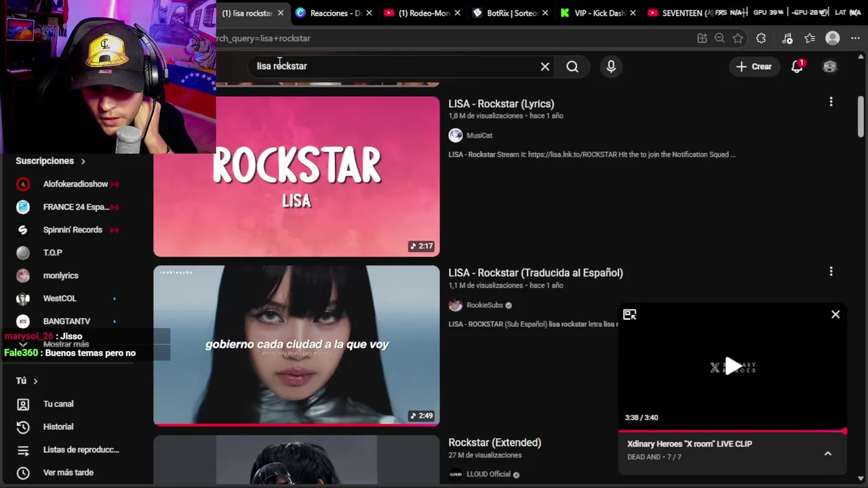The image size is (868, 488).
Task: Open options for LISA - Rockstar (Lyrics)
Action: pyautogui.click(x=831, y=102)
